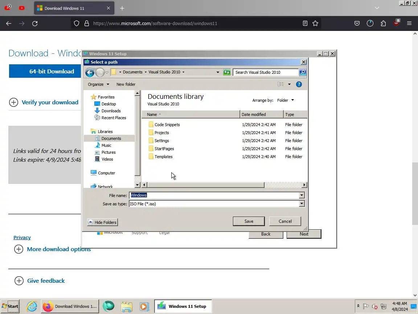Go back in the Select a path dialog
This screenshot has width=418, height=314.
90,72
